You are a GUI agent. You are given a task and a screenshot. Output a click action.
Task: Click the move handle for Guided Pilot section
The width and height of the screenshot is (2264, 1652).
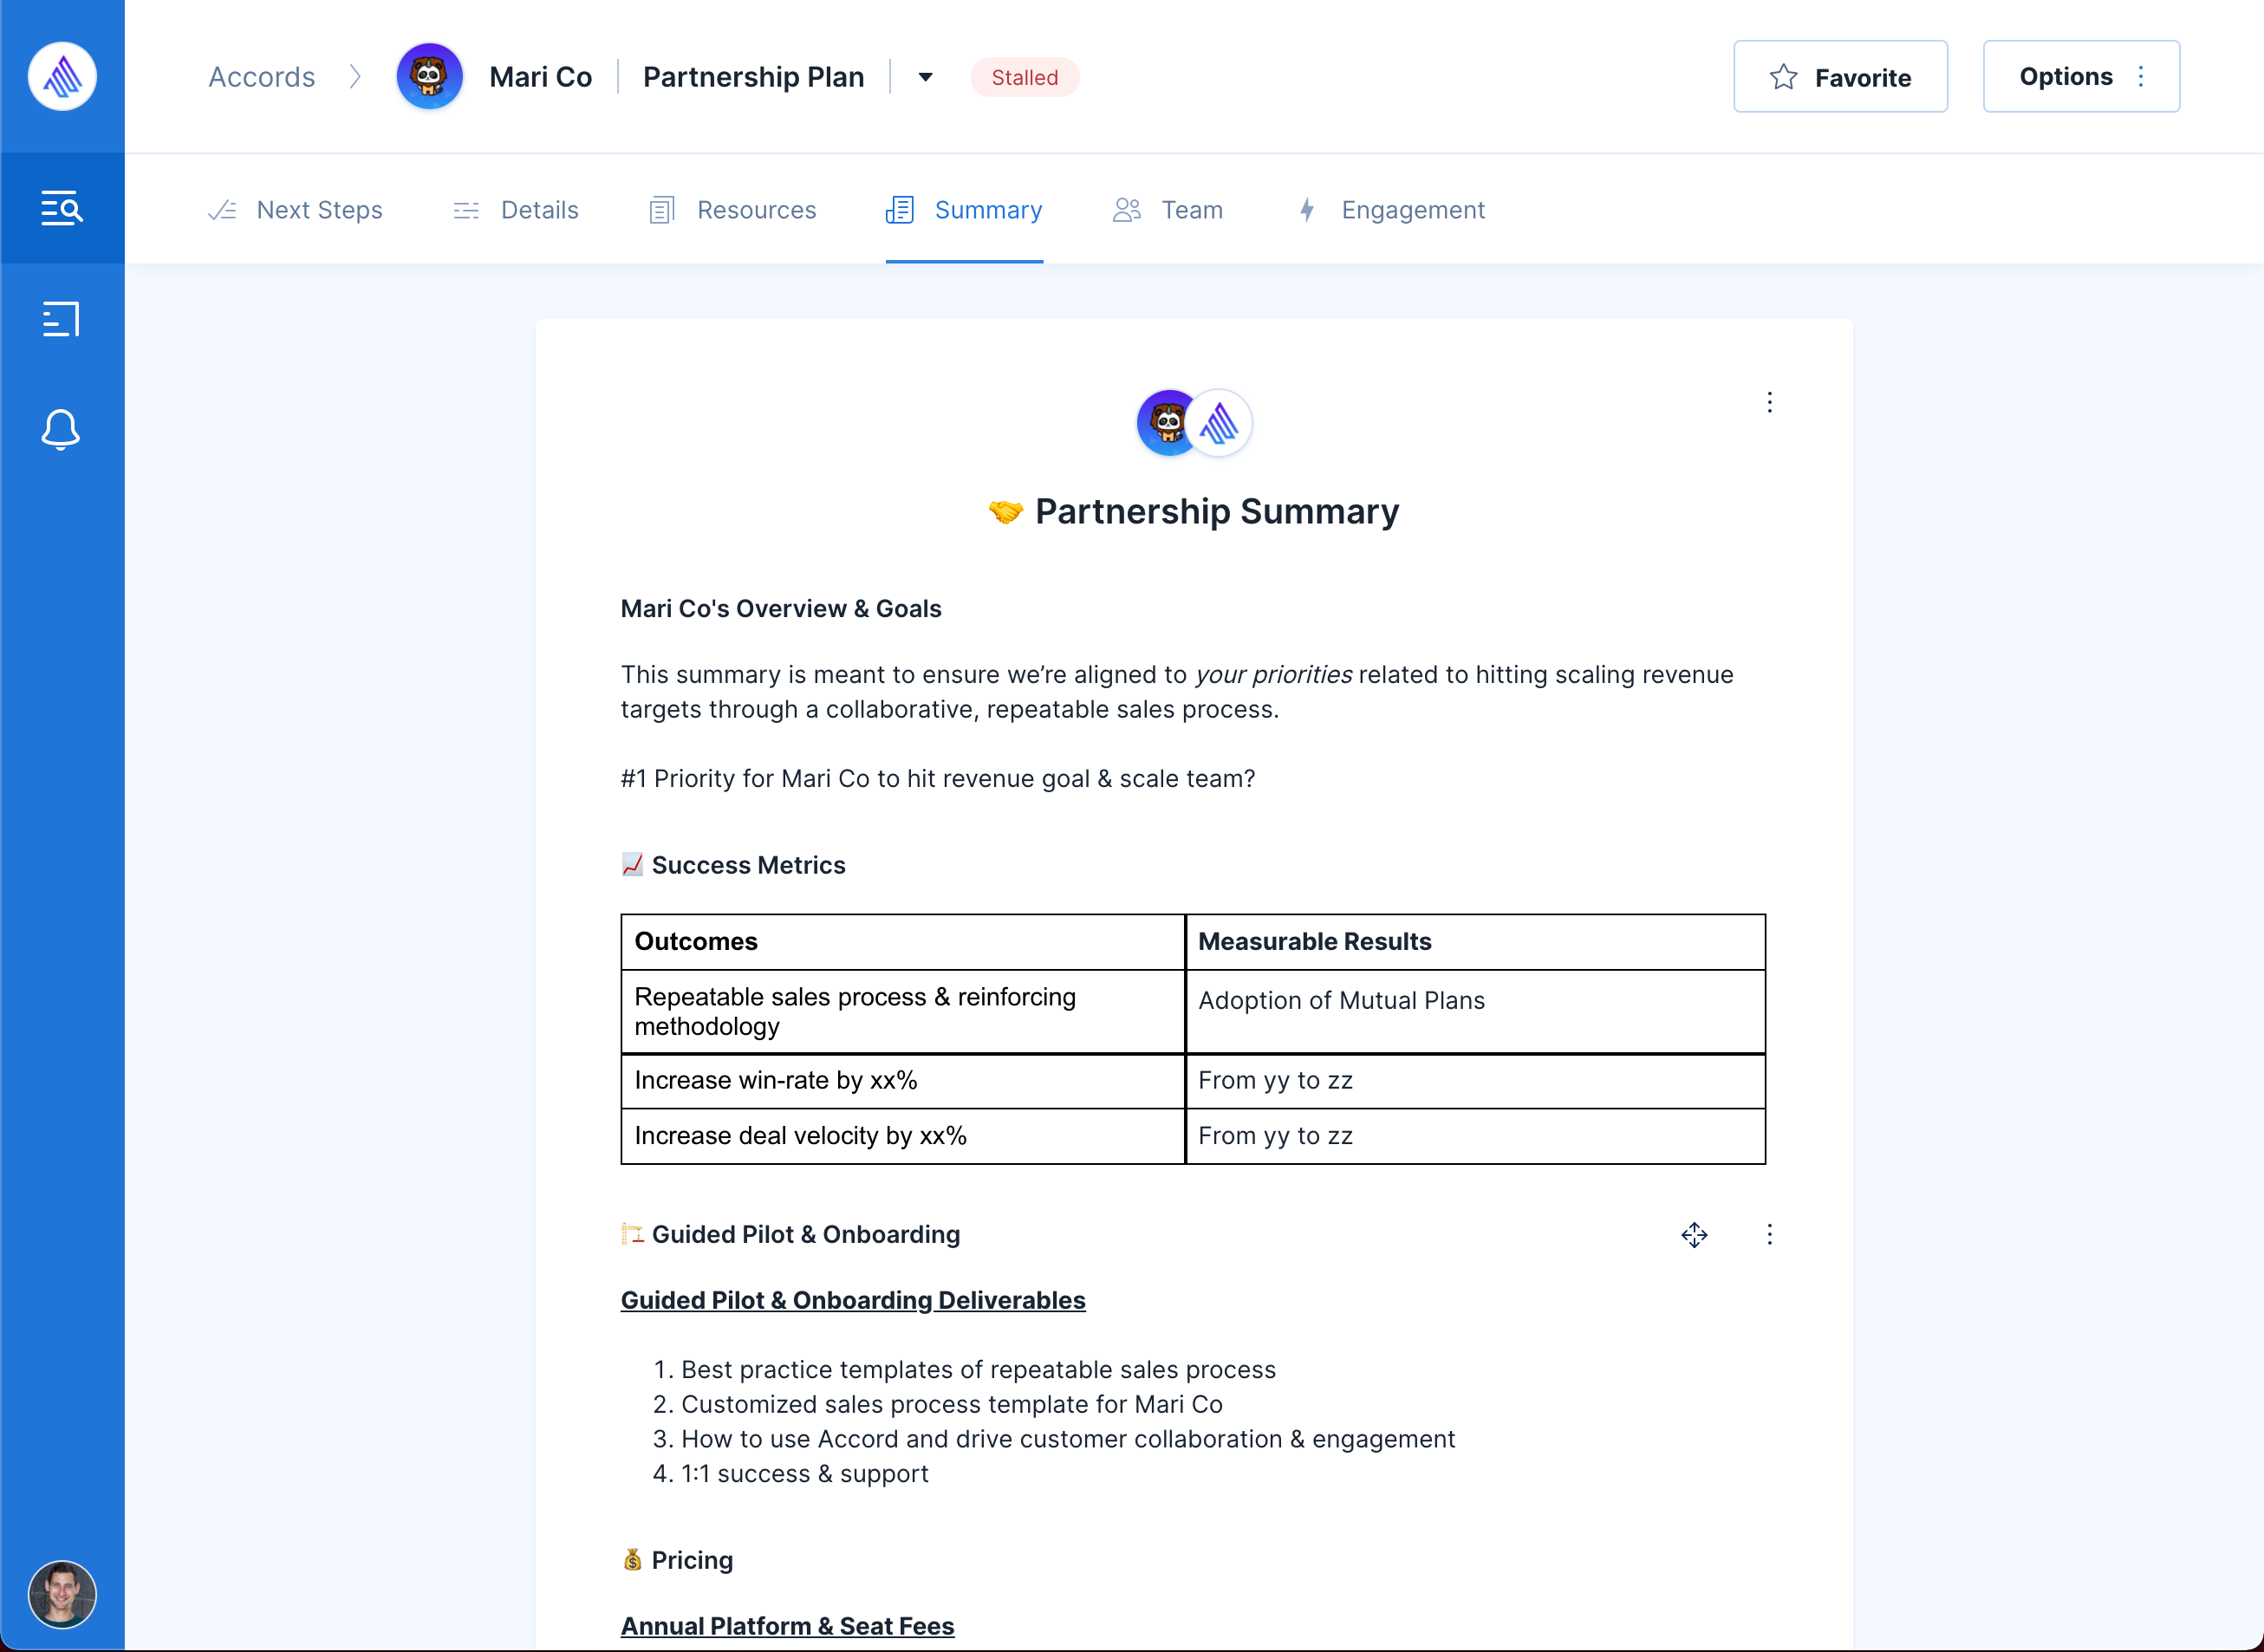[1694, 1235]
